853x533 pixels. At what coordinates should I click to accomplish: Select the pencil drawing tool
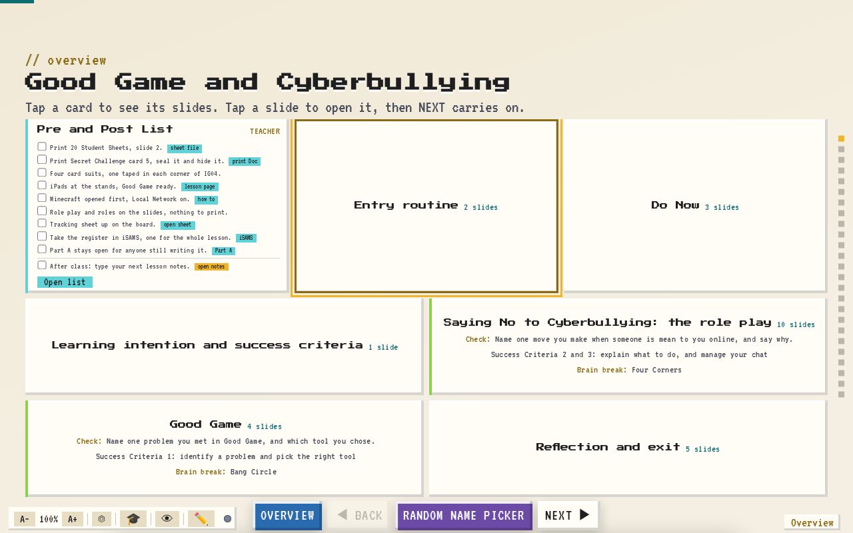click(x=201, y=519)
